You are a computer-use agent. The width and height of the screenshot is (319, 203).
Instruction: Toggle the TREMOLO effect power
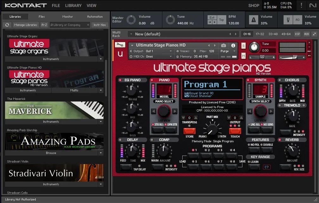pos(280,105)
